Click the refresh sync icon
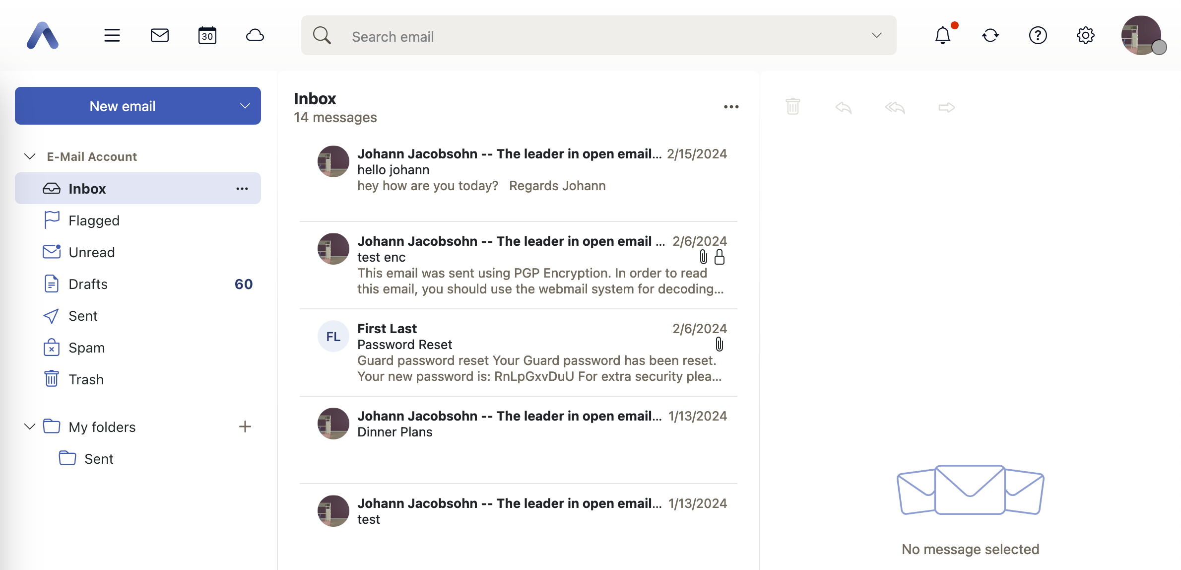 (x=990, y=35)
